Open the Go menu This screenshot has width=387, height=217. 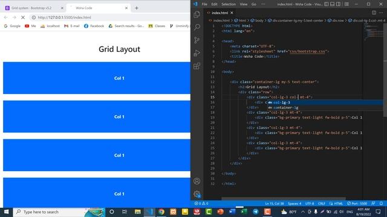254,4
